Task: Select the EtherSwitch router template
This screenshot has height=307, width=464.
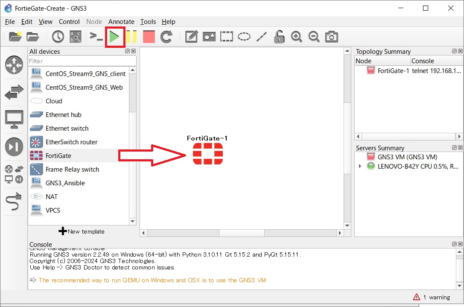Action: pos(79,142)
